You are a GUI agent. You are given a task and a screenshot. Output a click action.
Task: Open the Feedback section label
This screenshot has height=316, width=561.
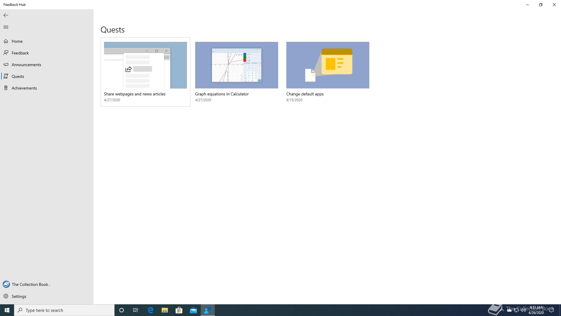20,53
